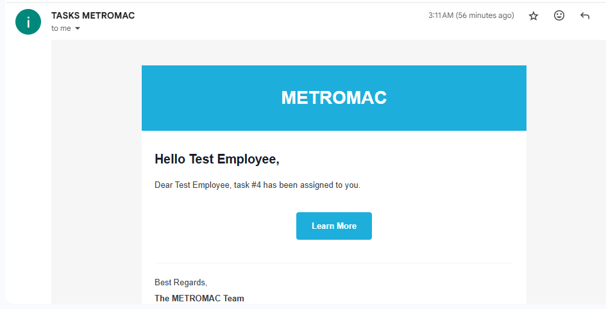Click the divider line above Best Regards
The height and width of the screenshot is (309, 606).
tap(333, 263)
